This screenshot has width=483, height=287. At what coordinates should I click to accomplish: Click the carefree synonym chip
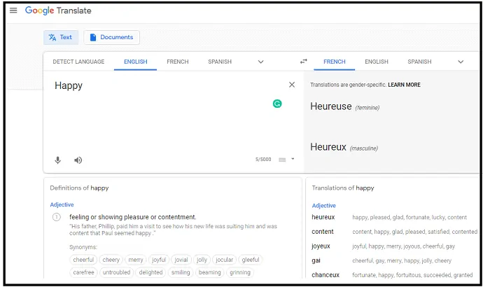83,272
